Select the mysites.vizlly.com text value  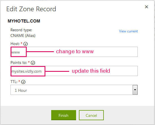pyautogui.click(x=26, y=71)
